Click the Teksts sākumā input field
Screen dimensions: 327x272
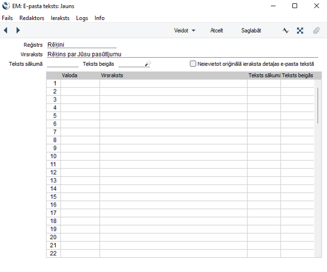62,64
